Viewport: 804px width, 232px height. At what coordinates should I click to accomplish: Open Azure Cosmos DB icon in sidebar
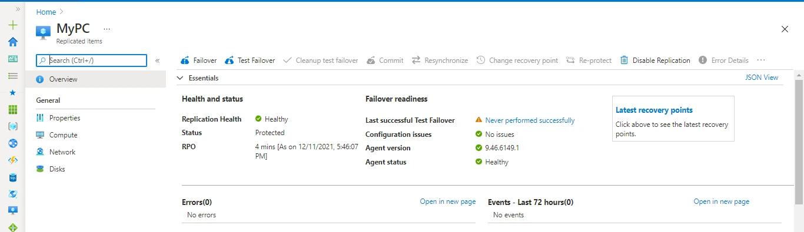tap(13, 194)
